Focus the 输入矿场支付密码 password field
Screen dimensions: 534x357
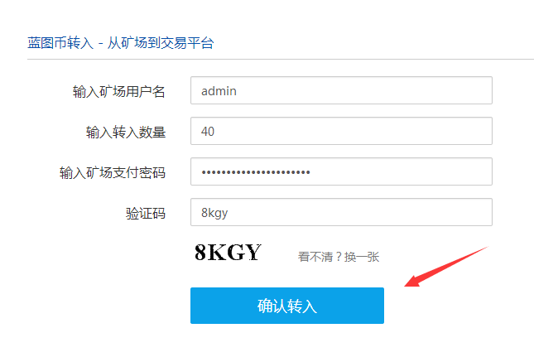[x=341, y=171]
